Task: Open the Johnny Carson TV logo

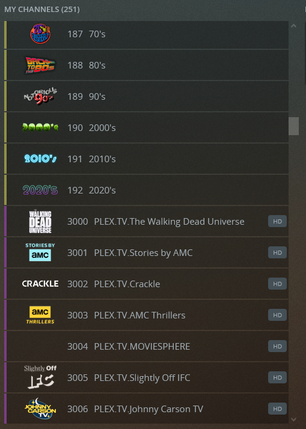Action: coord(40,409)
